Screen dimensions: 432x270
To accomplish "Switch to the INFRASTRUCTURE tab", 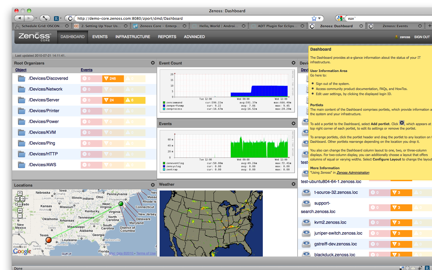I will [133, 37].
